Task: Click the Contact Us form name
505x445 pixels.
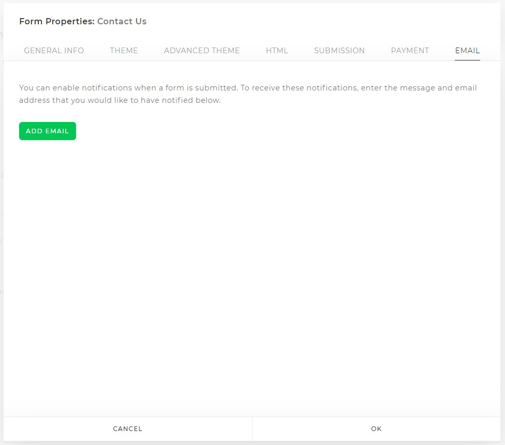Action: pos(122,21)
